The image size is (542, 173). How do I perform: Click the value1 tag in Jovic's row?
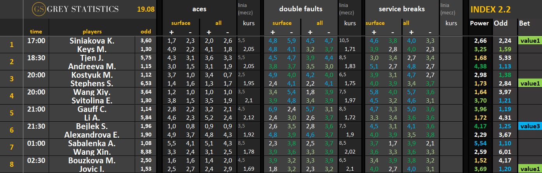point(530,168)
